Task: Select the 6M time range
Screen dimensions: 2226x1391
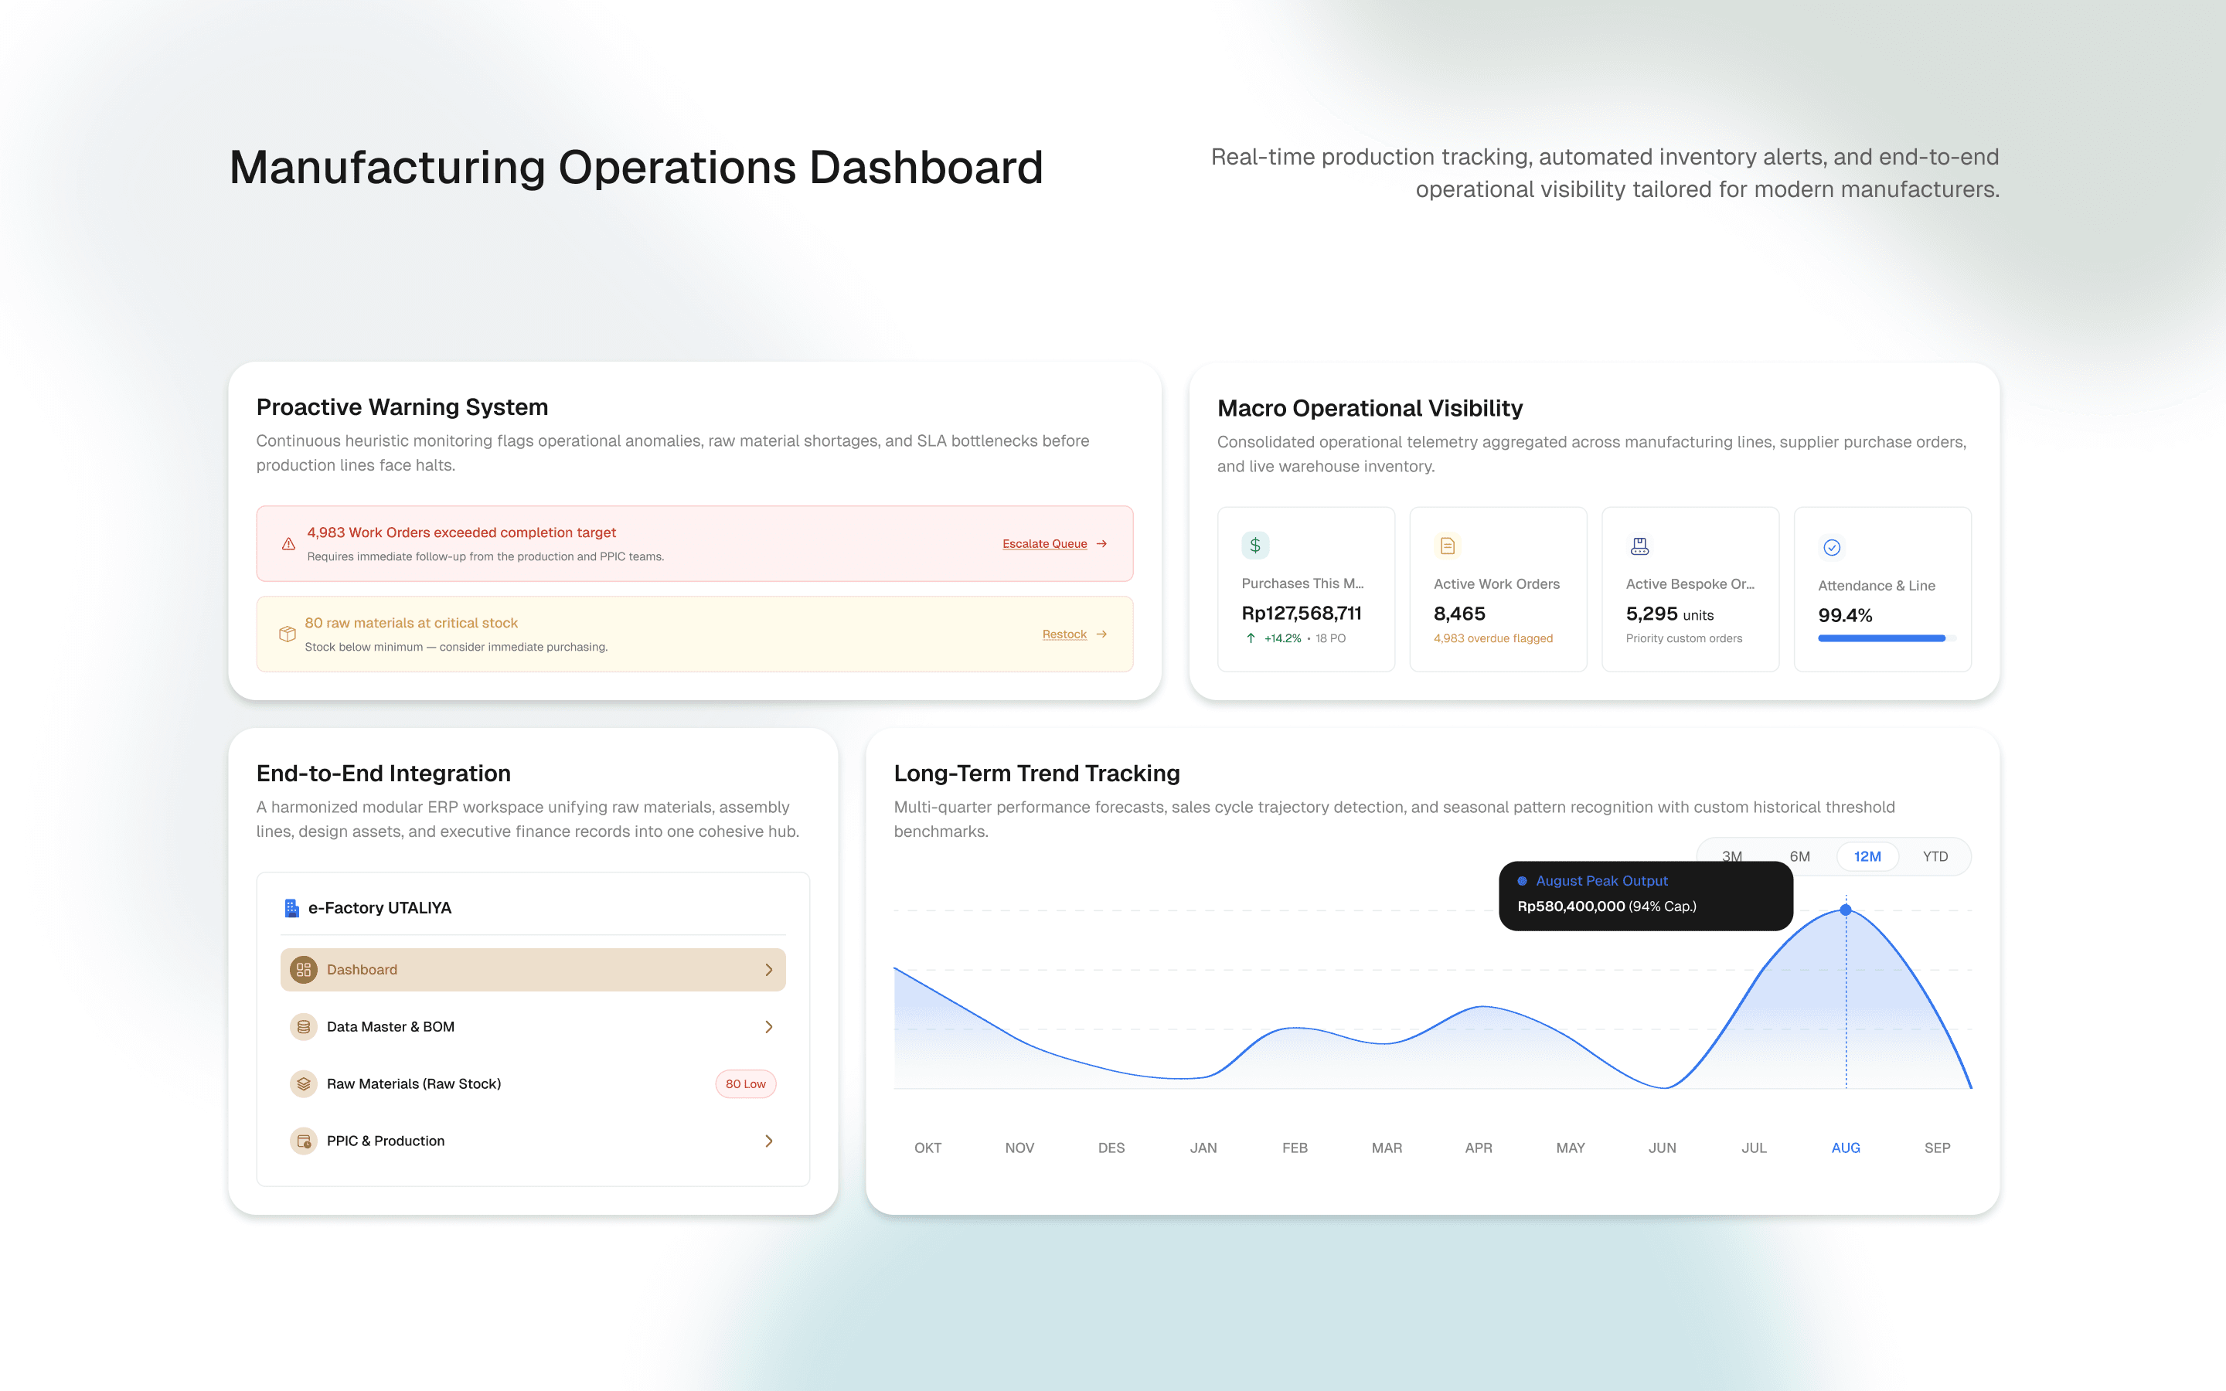Action: coord(1800,856)
